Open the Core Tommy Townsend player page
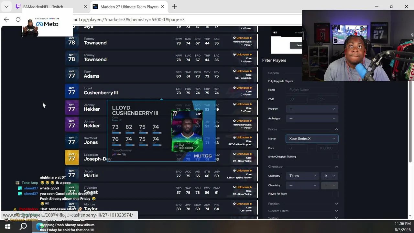Image resolution: width=414 pixels, height=233 pixels. pos(95,60)
